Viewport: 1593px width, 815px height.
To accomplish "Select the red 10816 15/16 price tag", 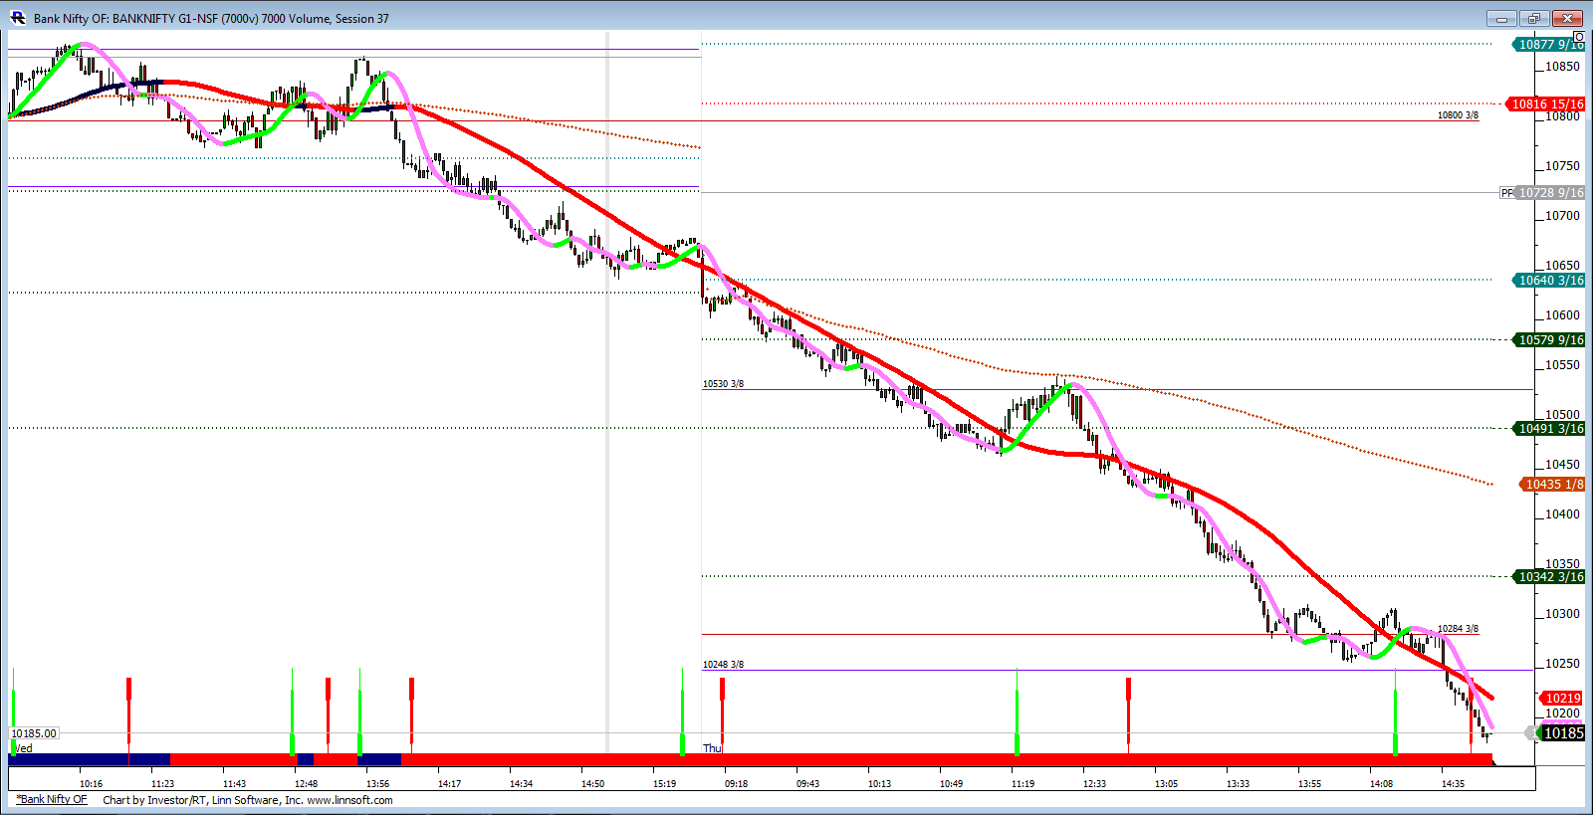I will tap(1546, 103).
